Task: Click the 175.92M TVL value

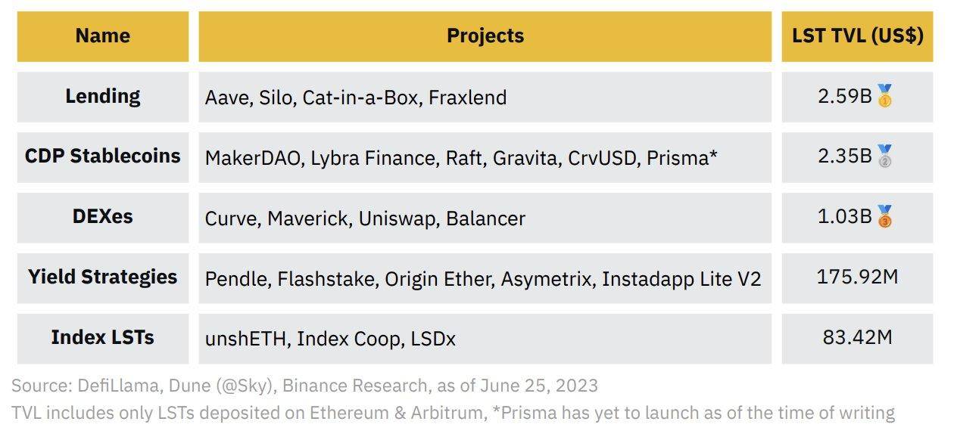Action: [x=858, y=277]
